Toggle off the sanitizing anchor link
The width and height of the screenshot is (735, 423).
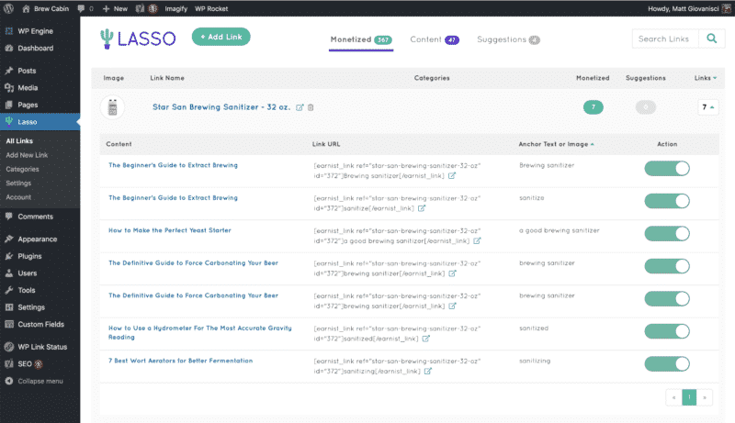[x=667, y=363]
